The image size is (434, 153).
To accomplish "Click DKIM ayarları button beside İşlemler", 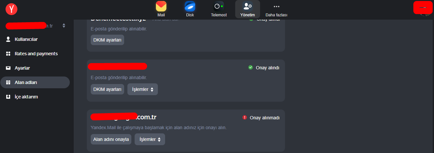I will coord(107,89).
